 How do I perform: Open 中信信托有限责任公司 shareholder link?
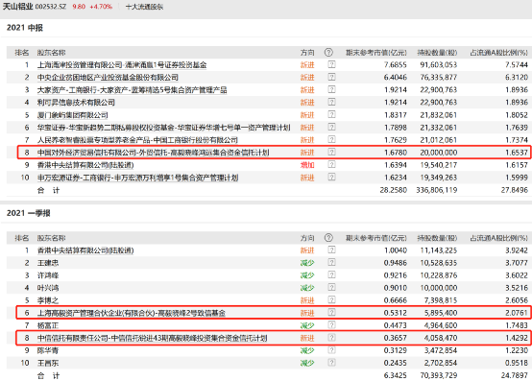click(x=152, y=338)
